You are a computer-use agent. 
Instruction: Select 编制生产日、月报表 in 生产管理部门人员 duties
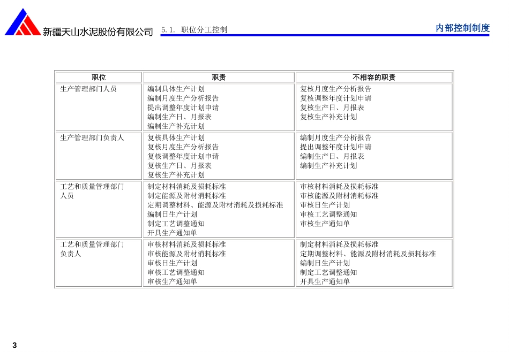click(179, 117)
